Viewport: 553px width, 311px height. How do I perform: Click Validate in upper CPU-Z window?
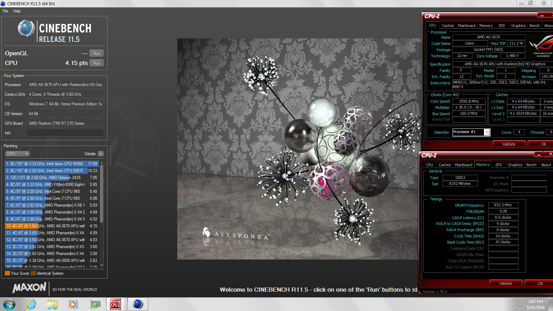point(509,144)
